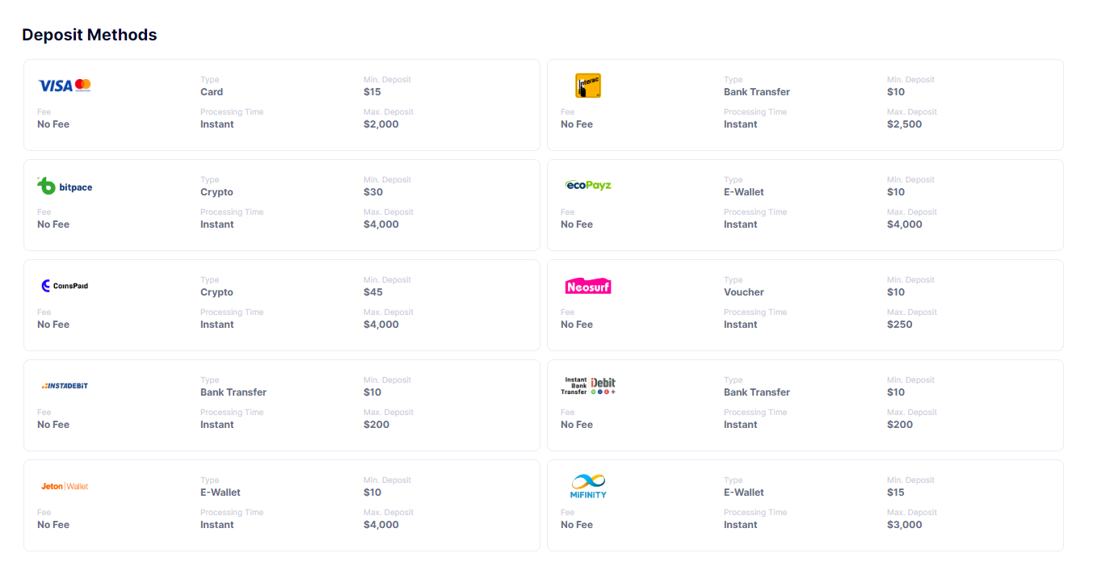Select the iDebit Instant Bank Transfer logo
1110x587 pixels.
pos(588,386)
